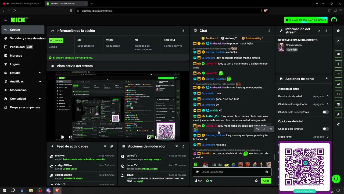The height and width of the screenshot is (194, 344).
Task: Pop out the Chat panel
Action: pos(269,31)
